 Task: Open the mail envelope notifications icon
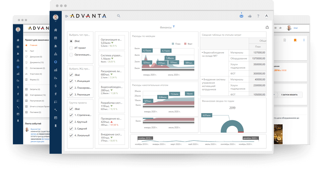click(241, 16)
